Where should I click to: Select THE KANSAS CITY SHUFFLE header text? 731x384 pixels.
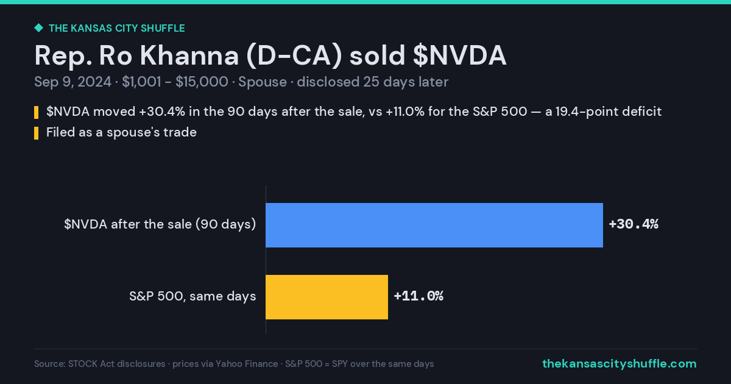pos(116,28)
